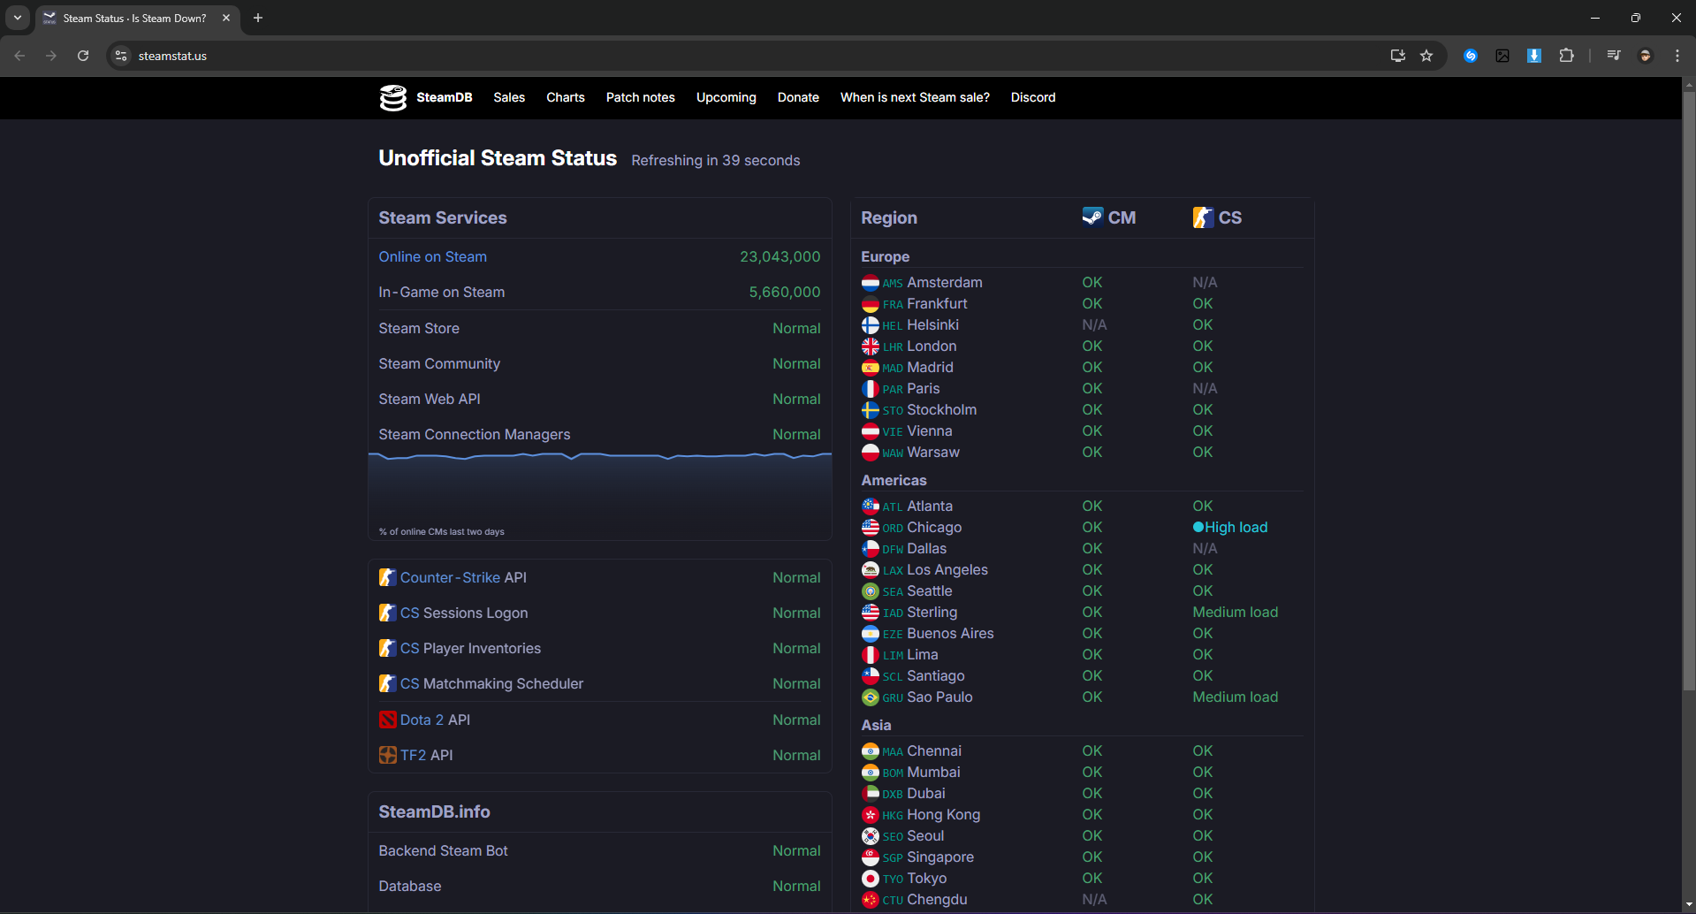Open the Charts nav item
The height and width of the screenshot is (914, 1696).
point(566,97)
